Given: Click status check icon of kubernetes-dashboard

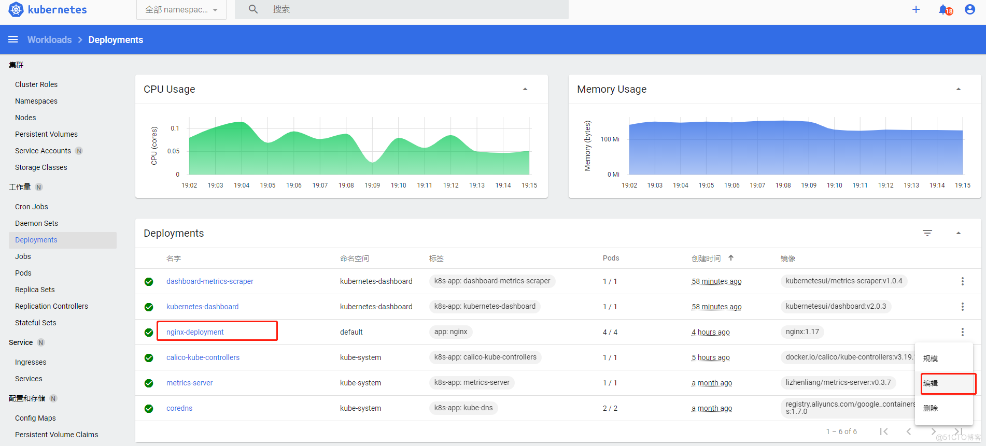Looking at the screenshot, I should [x=149, y=307].
